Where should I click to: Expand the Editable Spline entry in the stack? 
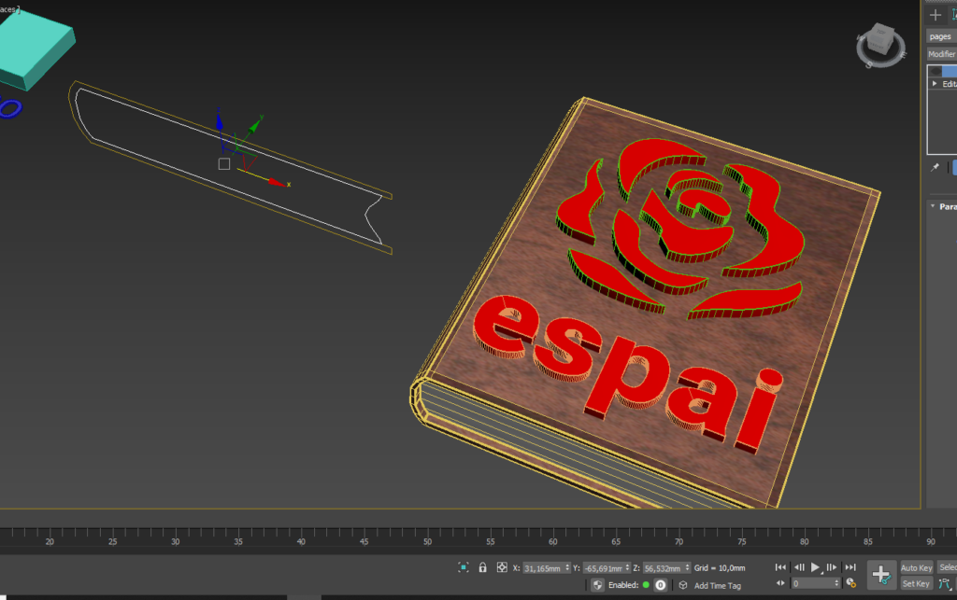coord(934,83)
